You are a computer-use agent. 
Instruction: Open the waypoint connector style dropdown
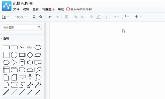126,17
